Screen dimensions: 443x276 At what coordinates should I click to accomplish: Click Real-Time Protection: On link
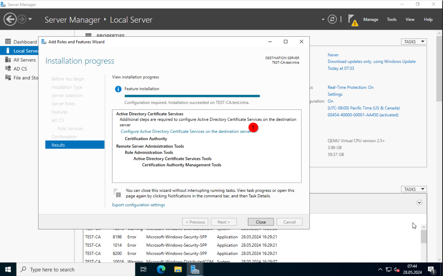coord(351,87)
